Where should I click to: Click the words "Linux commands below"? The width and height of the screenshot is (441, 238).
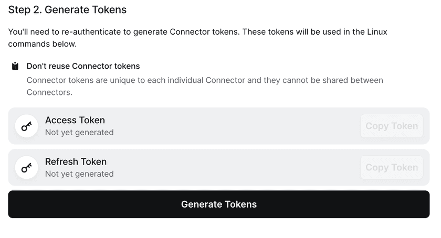tap(42, 44)
